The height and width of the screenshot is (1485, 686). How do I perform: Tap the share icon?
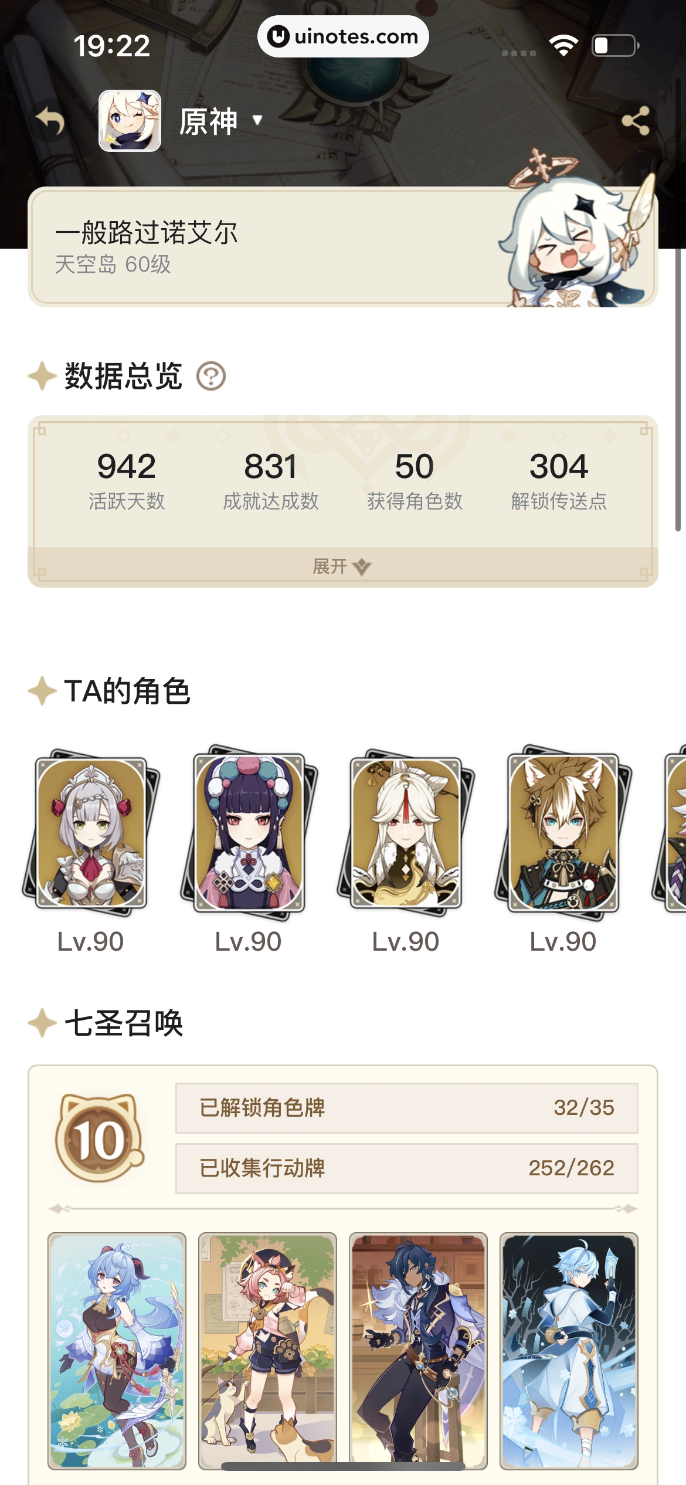coord(636,121)
